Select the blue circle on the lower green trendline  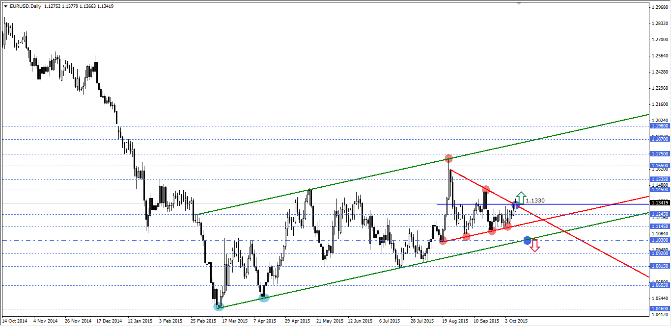click(527, 240)
